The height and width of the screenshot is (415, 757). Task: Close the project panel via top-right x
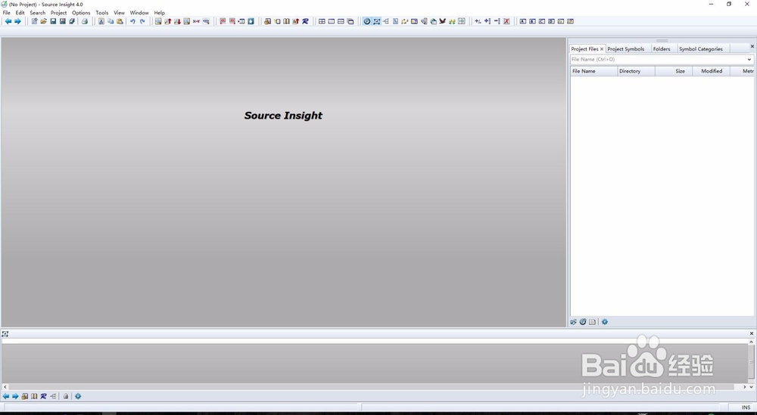tap(752, 46)
